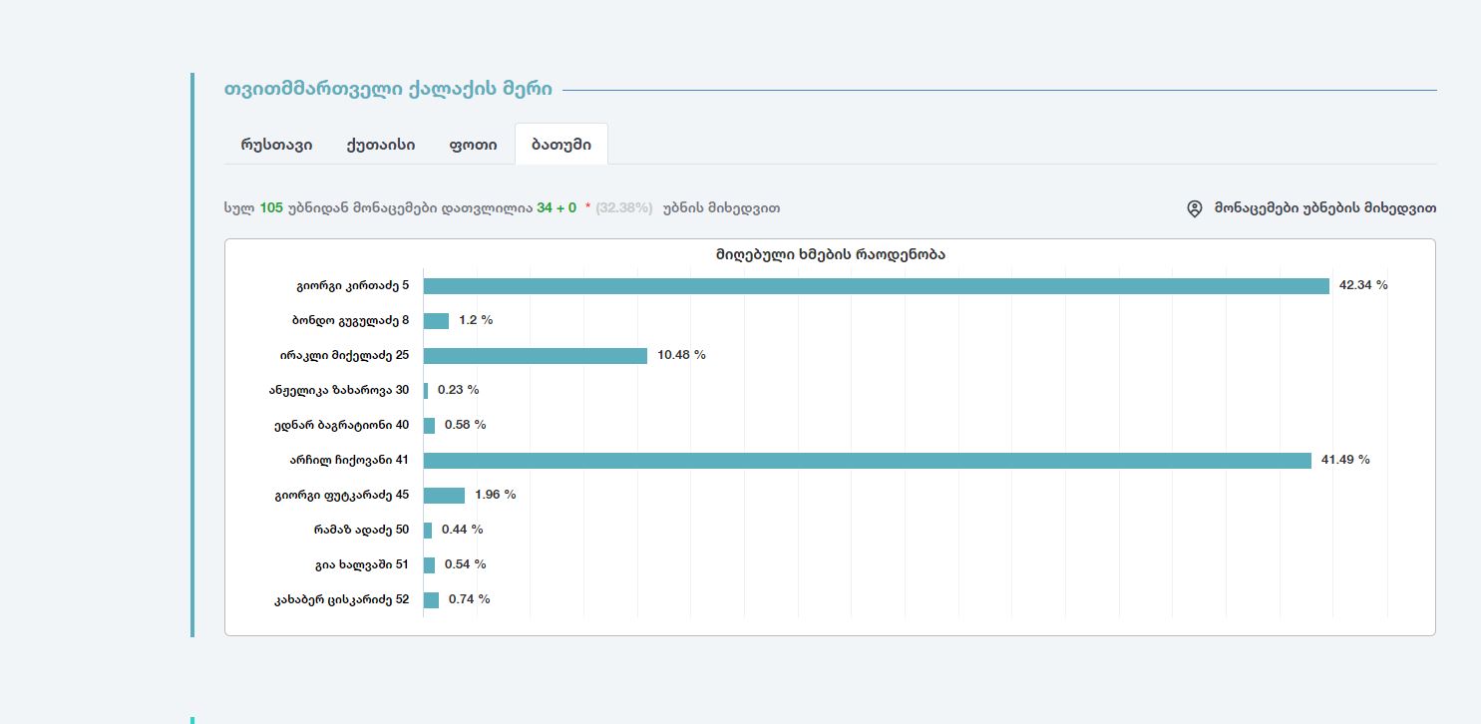Click the heading თვითმმართველი ქალაქის მერი
Screen dimensions: 1481x724
click(389, 90)
